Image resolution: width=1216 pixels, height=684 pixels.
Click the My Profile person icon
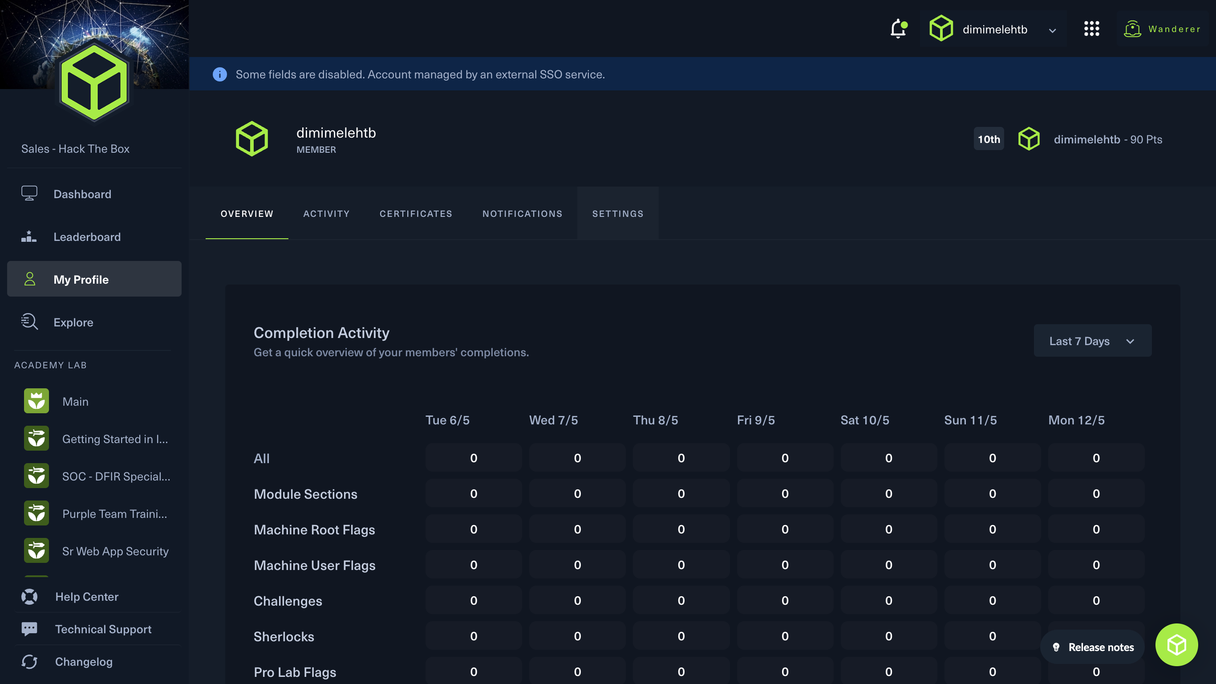[30, 279]
